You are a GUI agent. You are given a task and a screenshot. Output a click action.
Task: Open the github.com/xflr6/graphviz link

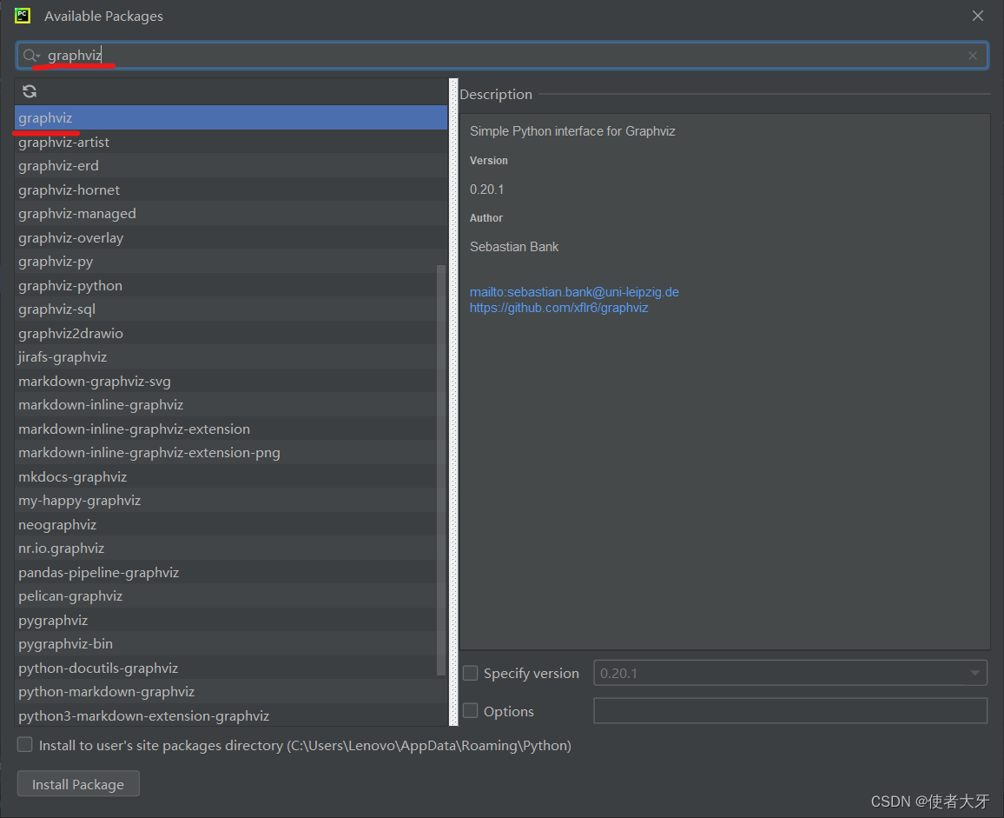pyautogui.click(x=559, y=308)
